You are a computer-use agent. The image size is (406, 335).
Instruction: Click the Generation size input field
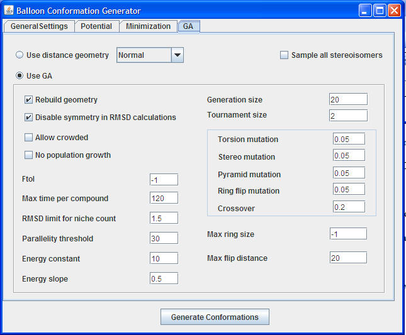[347, 99]
